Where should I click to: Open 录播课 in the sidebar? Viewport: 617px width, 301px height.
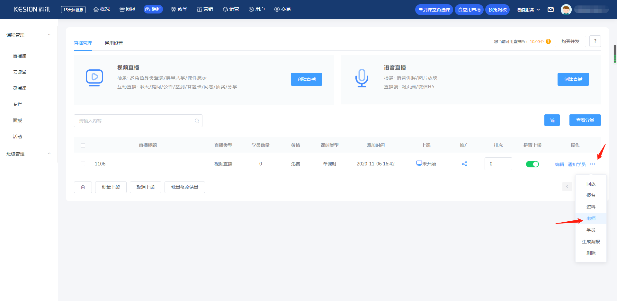(20, 88)
